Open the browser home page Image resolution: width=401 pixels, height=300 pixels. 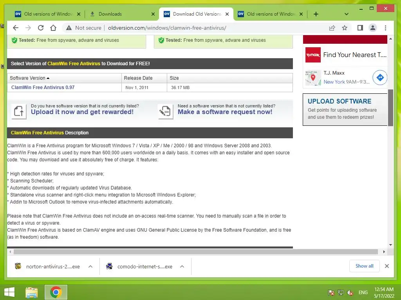click(x=53, y=28)
